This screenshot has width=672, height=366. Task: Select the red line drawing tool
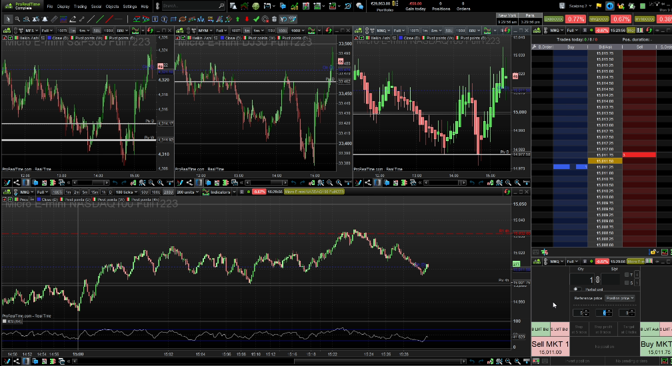click(x=109, y=19)
